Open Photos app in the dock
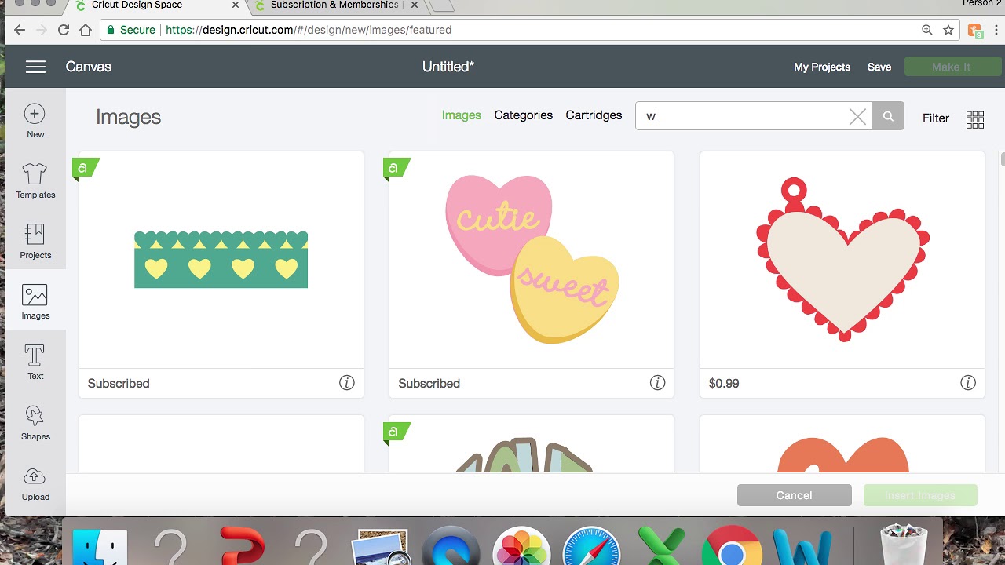Image resolution: width=1005 pixels, height=565 pixels. click(521, 547)
